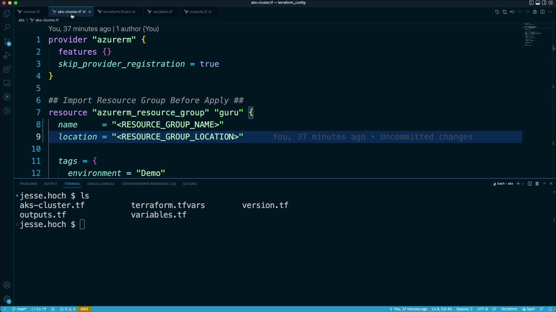The width and height of the screenshot is (556, 312).
Task: Open the Search view in the activity bar
Action: [x=7, y=27]
